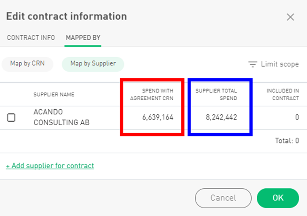Click the 8,242,442 total spend value

point(221,118)
